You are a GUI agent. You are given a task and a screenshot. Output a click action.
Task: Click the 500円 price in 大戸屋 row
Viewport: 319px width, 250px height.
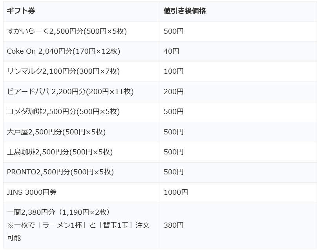click(173, 132)
